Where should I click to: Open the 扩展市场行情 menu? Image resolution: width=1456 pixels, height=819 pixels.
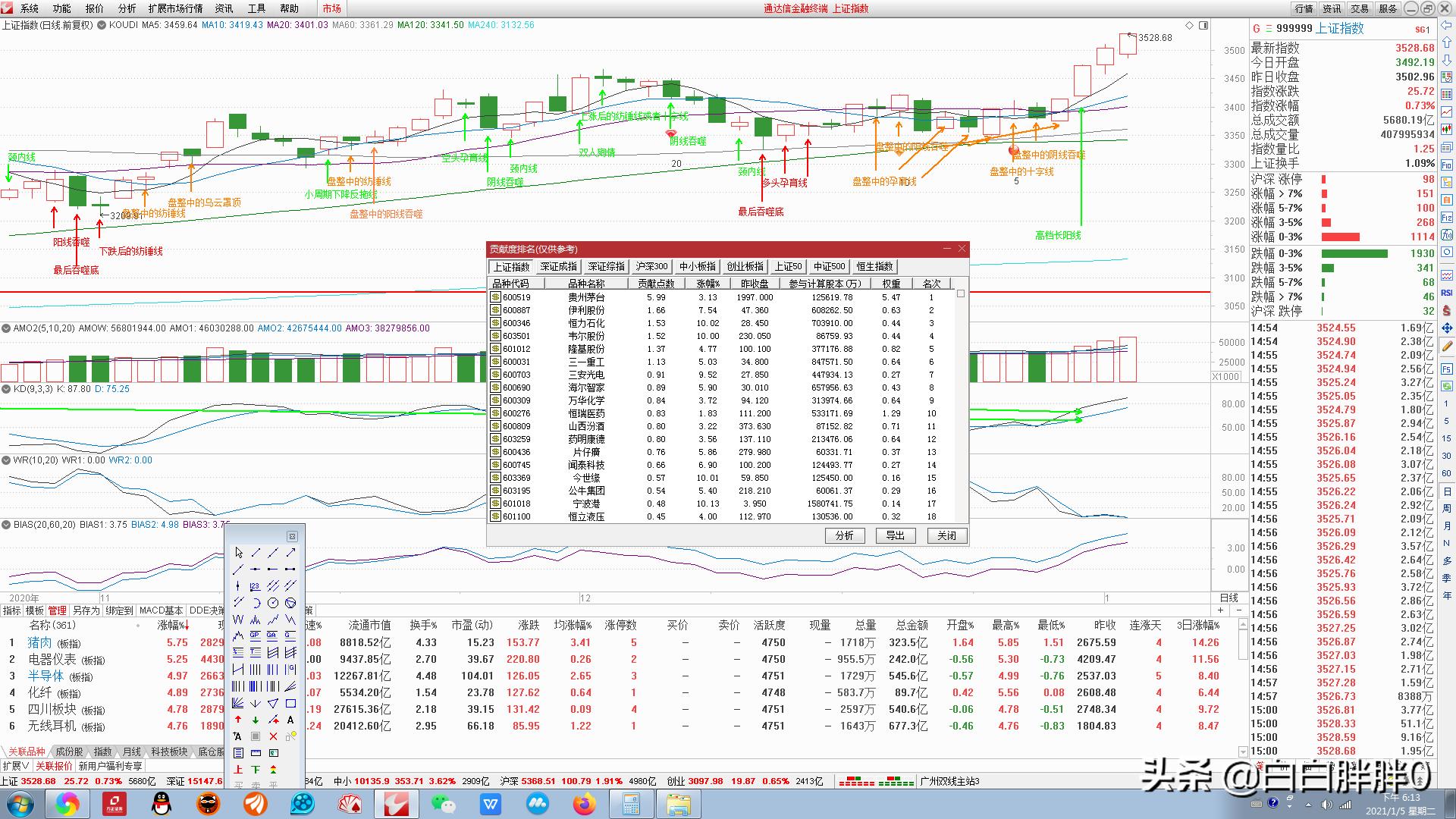(x=175, y=8)
